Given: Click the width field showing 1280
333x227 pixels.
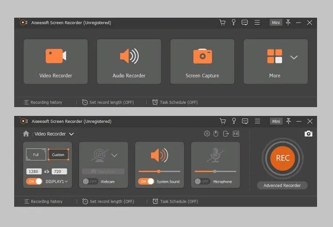Looking at the screenshot, I should pos(34,171).
